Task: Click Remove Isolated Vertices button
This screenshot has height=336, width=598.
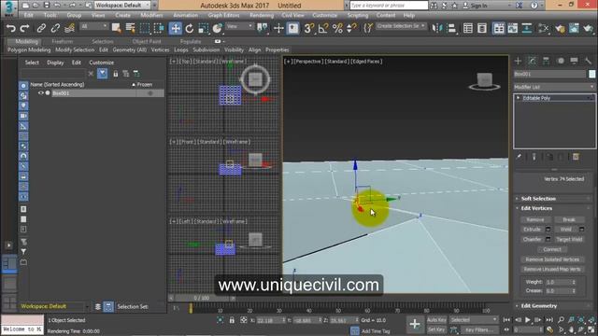Action: click(552, 259)
